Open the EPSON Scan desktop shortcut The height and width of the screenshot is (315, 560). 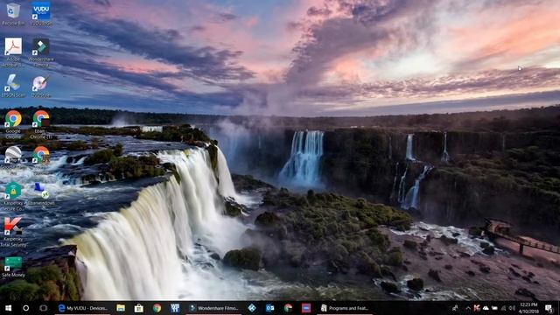pyautogui.click(x=13, y=86)
